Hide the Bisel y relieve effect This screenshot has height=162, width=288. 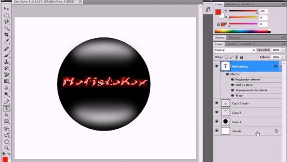click(x=233, y=85)
